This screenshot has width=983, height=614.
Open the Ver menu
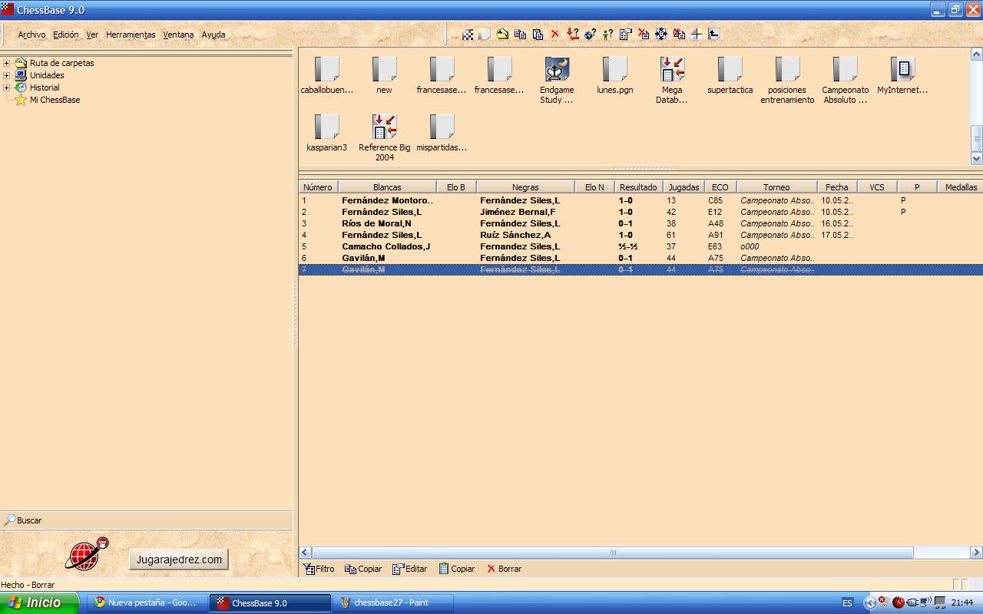(92, 35)
